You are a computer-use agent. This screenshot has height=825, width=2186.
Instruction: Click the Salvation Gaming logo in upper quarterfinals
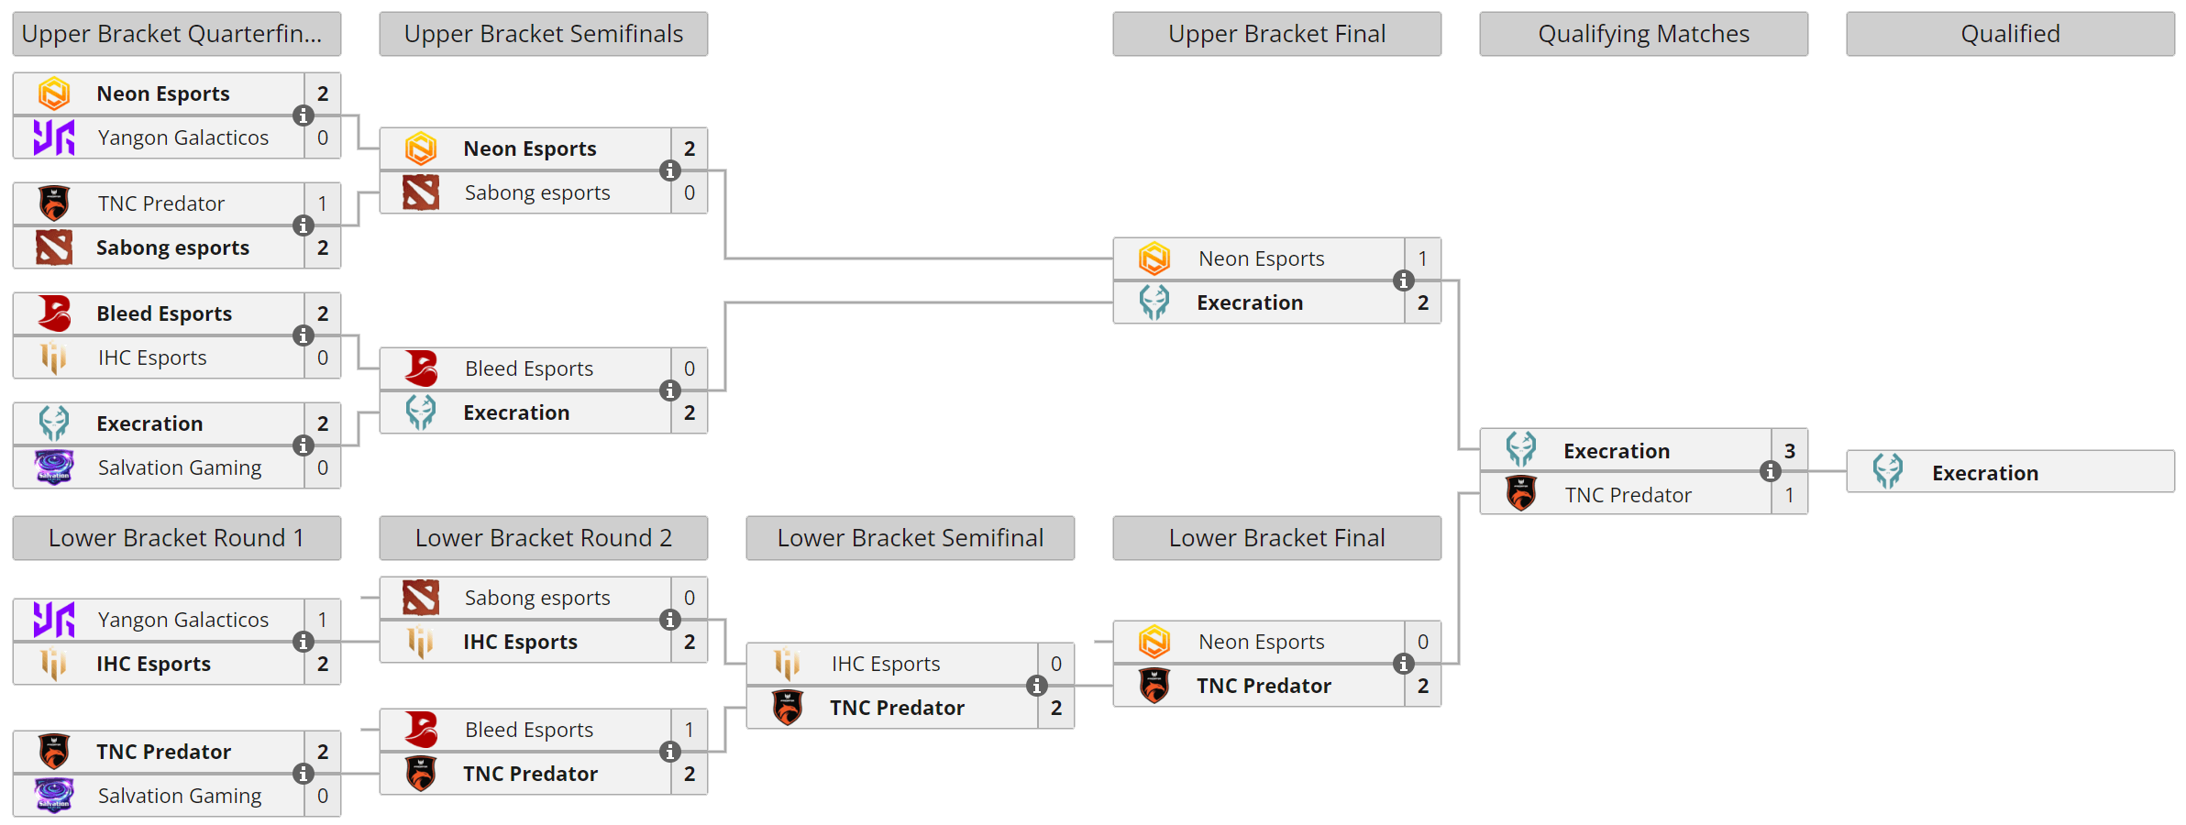point(54,467)
